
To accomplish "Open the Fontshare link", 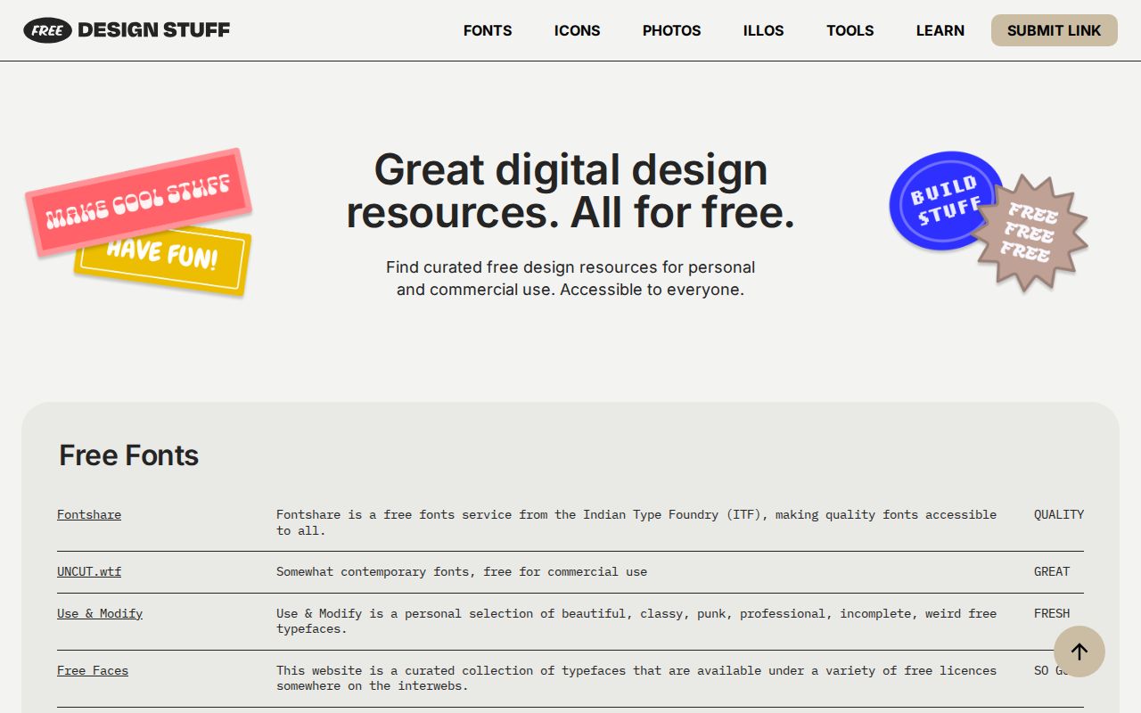I will [88, 514].
